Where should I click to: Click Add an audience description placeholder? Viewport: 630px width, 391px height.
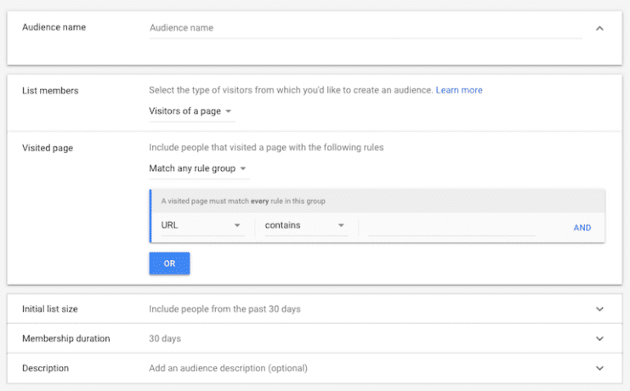228,368
